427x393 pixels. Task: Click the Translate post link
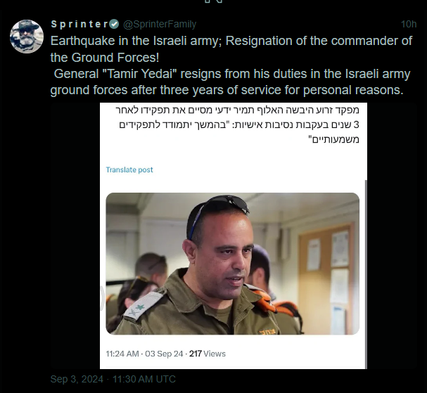tap(129, 169)
